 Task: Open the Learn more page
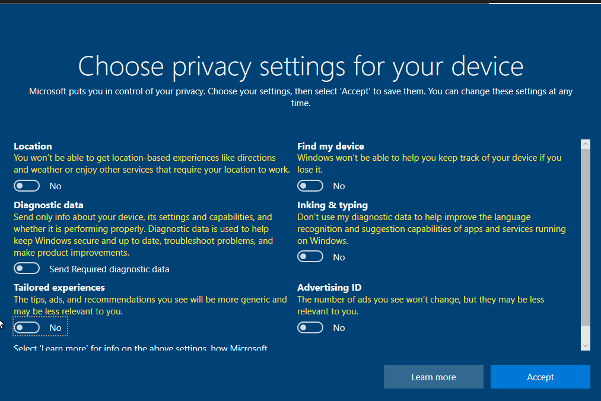point(434,377)
